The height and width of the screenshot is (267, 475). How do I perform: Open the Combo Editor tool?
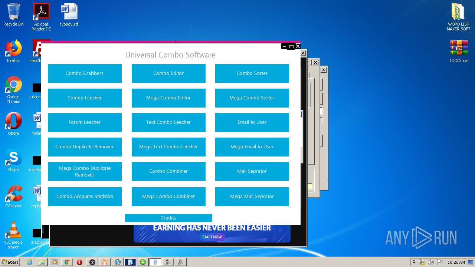pos(168,73)
